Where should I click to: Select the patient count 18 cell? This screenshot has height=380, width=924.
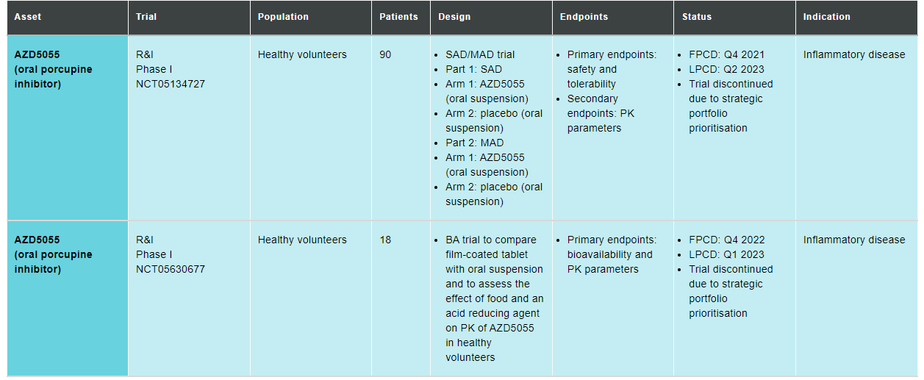click(385, 240)
